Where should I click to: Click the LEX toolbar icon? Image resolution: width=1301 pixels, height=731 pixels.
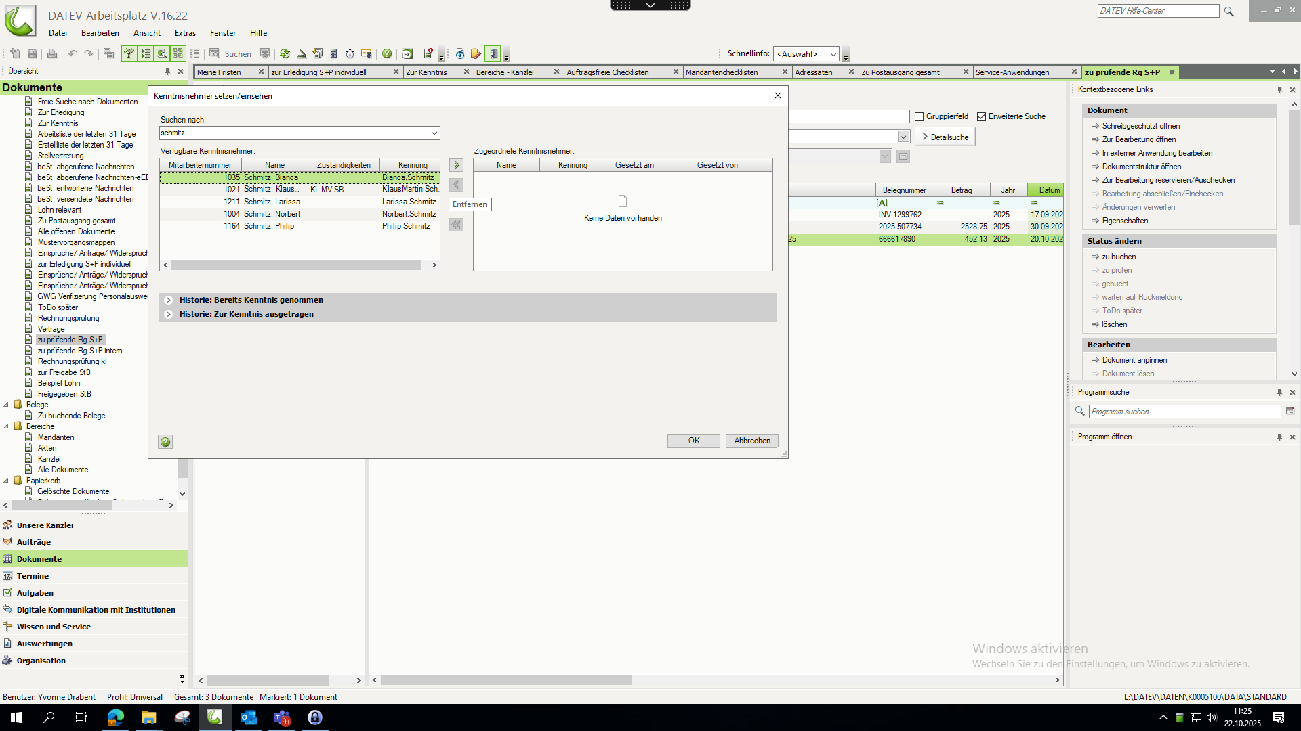coord(407,53)
